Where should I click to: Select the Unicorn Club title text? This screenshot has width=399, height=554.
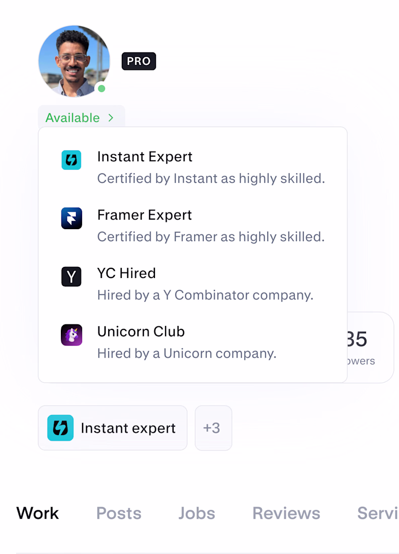[x=141, y=331]
